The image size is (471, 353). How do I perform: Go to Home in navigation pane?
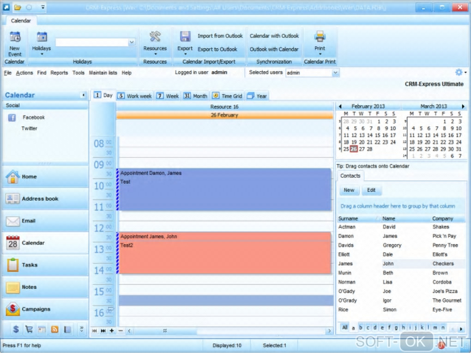[x=45, y=177]
